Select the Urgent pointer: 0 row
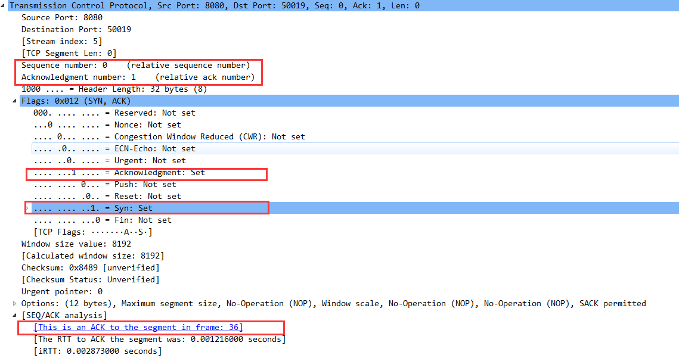The image size is (679, 358). pyautogui.click(x=62, y=291)
